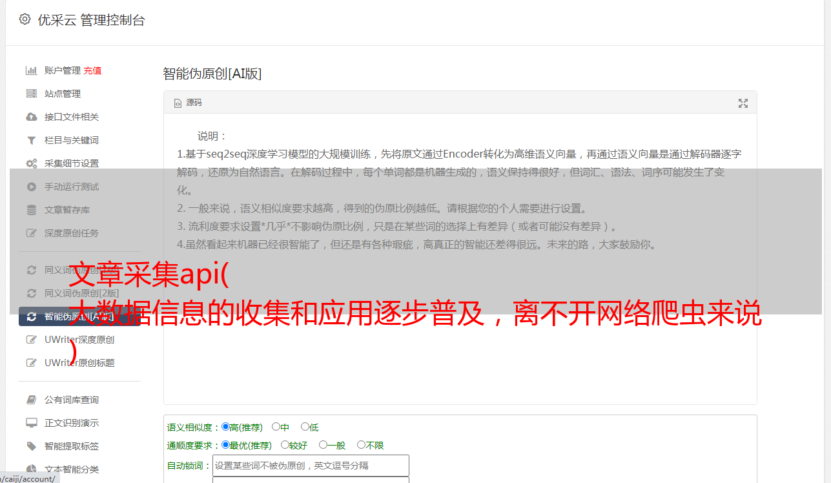Click the gears icon for 采集细节设置
This screenshot has height=483, width=831.
[x=31, y=163]
